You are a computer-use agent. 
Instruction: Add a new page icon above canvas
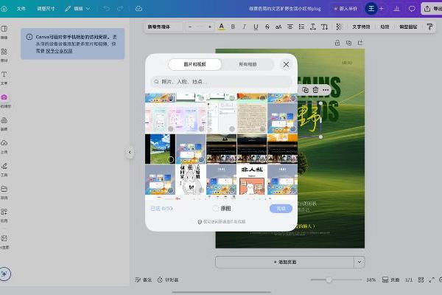[x=360, y=43]
